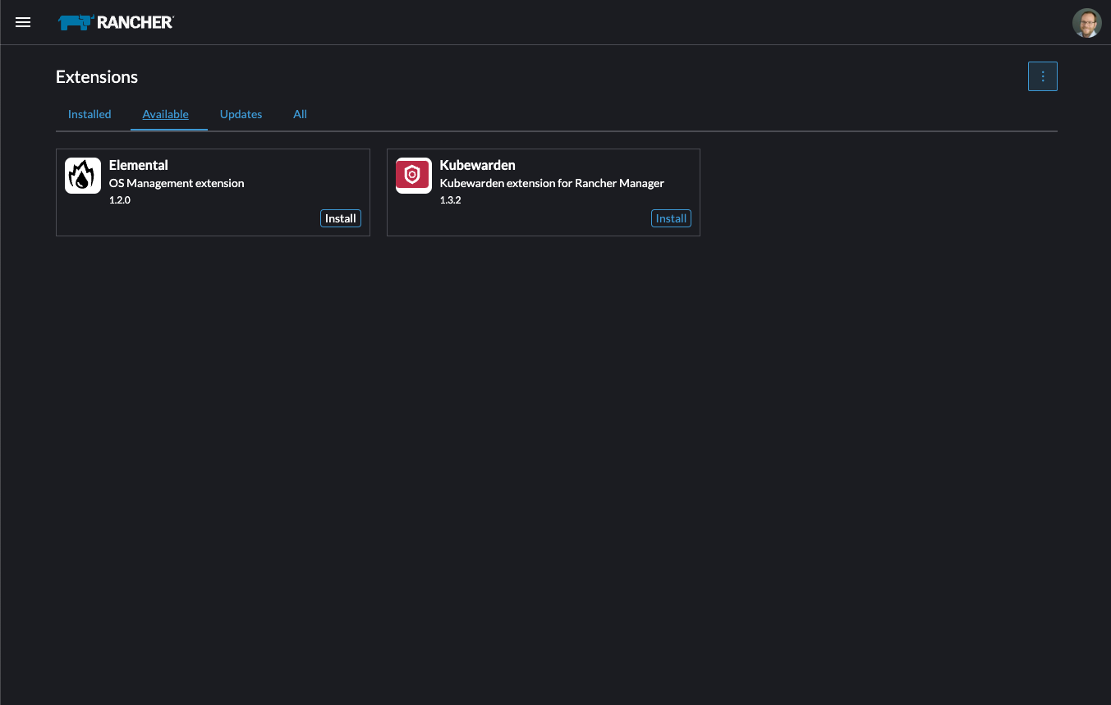Image resolution: width=1111 pixels, height=705 pixels.
Task: Install the Elemental extension
Action: point(340,218)
